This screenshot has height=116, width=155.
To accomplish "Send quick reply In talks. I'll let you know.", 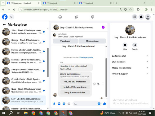I will [75, 87].
